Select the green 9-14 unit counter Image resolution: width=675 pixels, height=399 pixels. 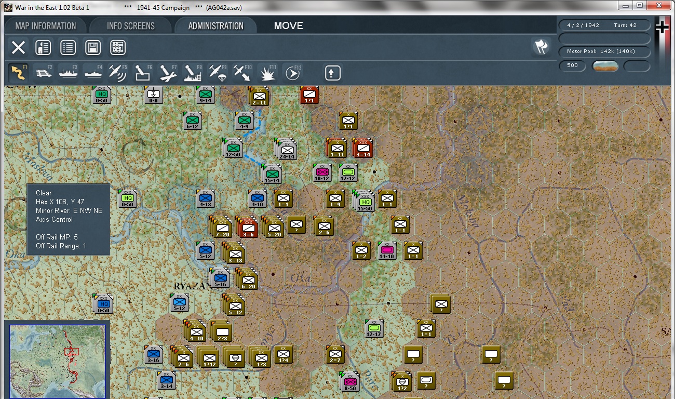point(205,95)
